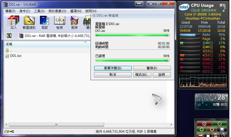
Task: Click the 背景作業(B) button
Action: [x=113, y=68]
